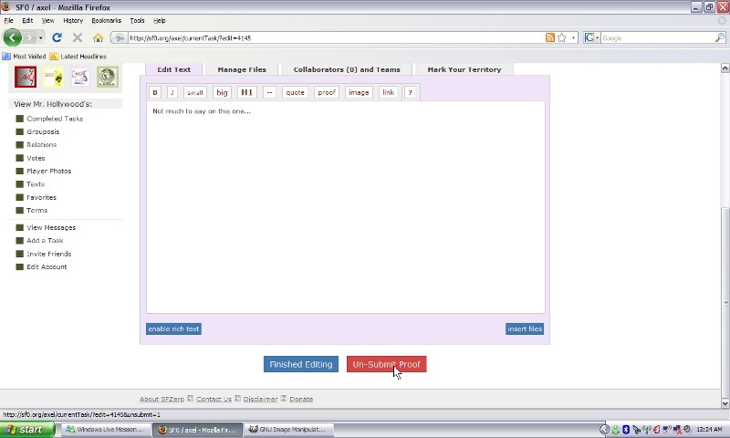Click the Un-Submit Proof button

[386, 364]
